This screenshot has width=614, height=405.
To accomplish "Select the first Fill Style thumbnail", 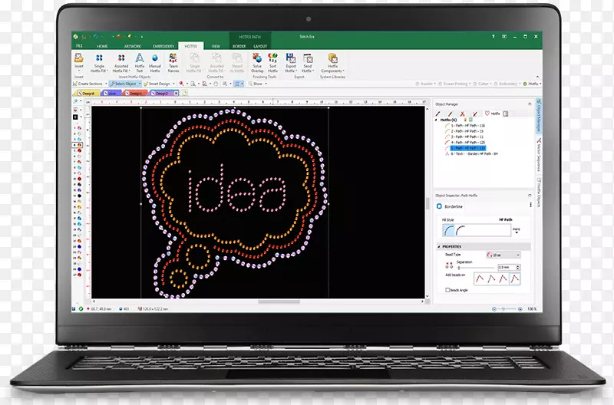I will pyautogui.click(x=448, y=230).
